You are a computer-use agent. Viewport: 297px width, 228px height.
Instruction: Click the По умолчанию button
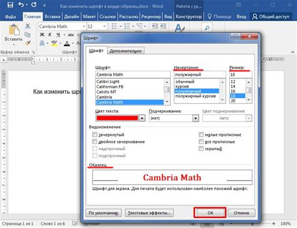[103, 213]
